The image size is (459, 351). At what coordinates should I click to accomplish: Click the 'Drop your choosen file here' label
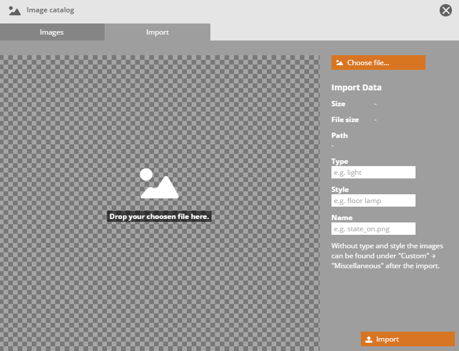coord(159,217)
